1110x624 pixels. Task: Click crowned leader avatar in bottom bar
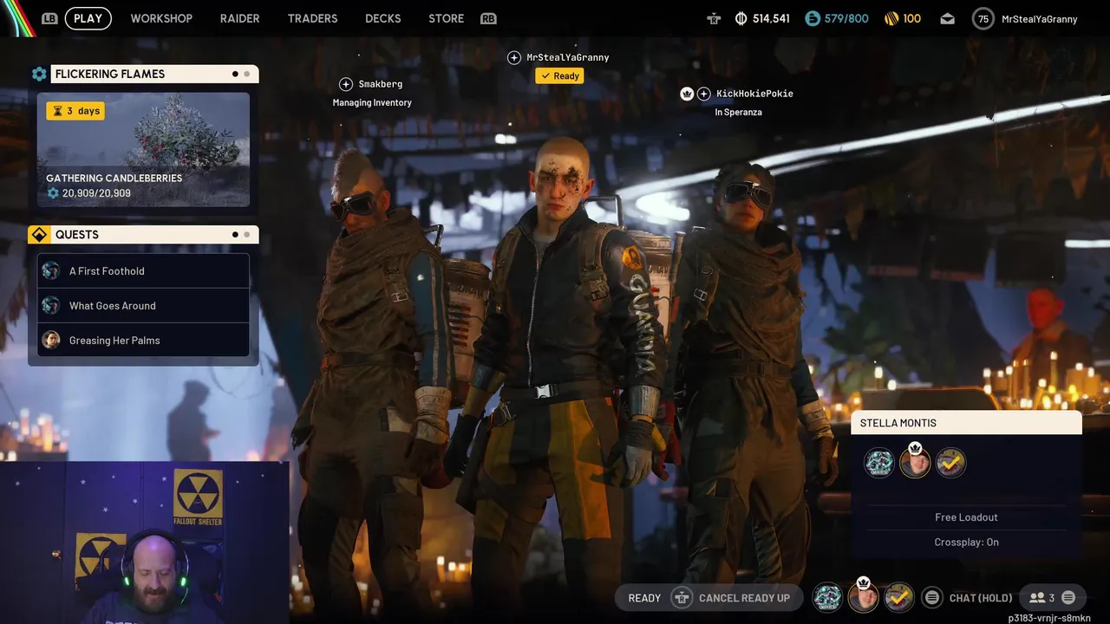863,597
